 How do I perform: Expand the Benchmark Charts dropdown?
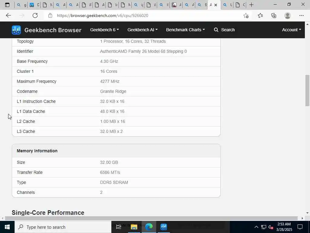tap(186, 30)
